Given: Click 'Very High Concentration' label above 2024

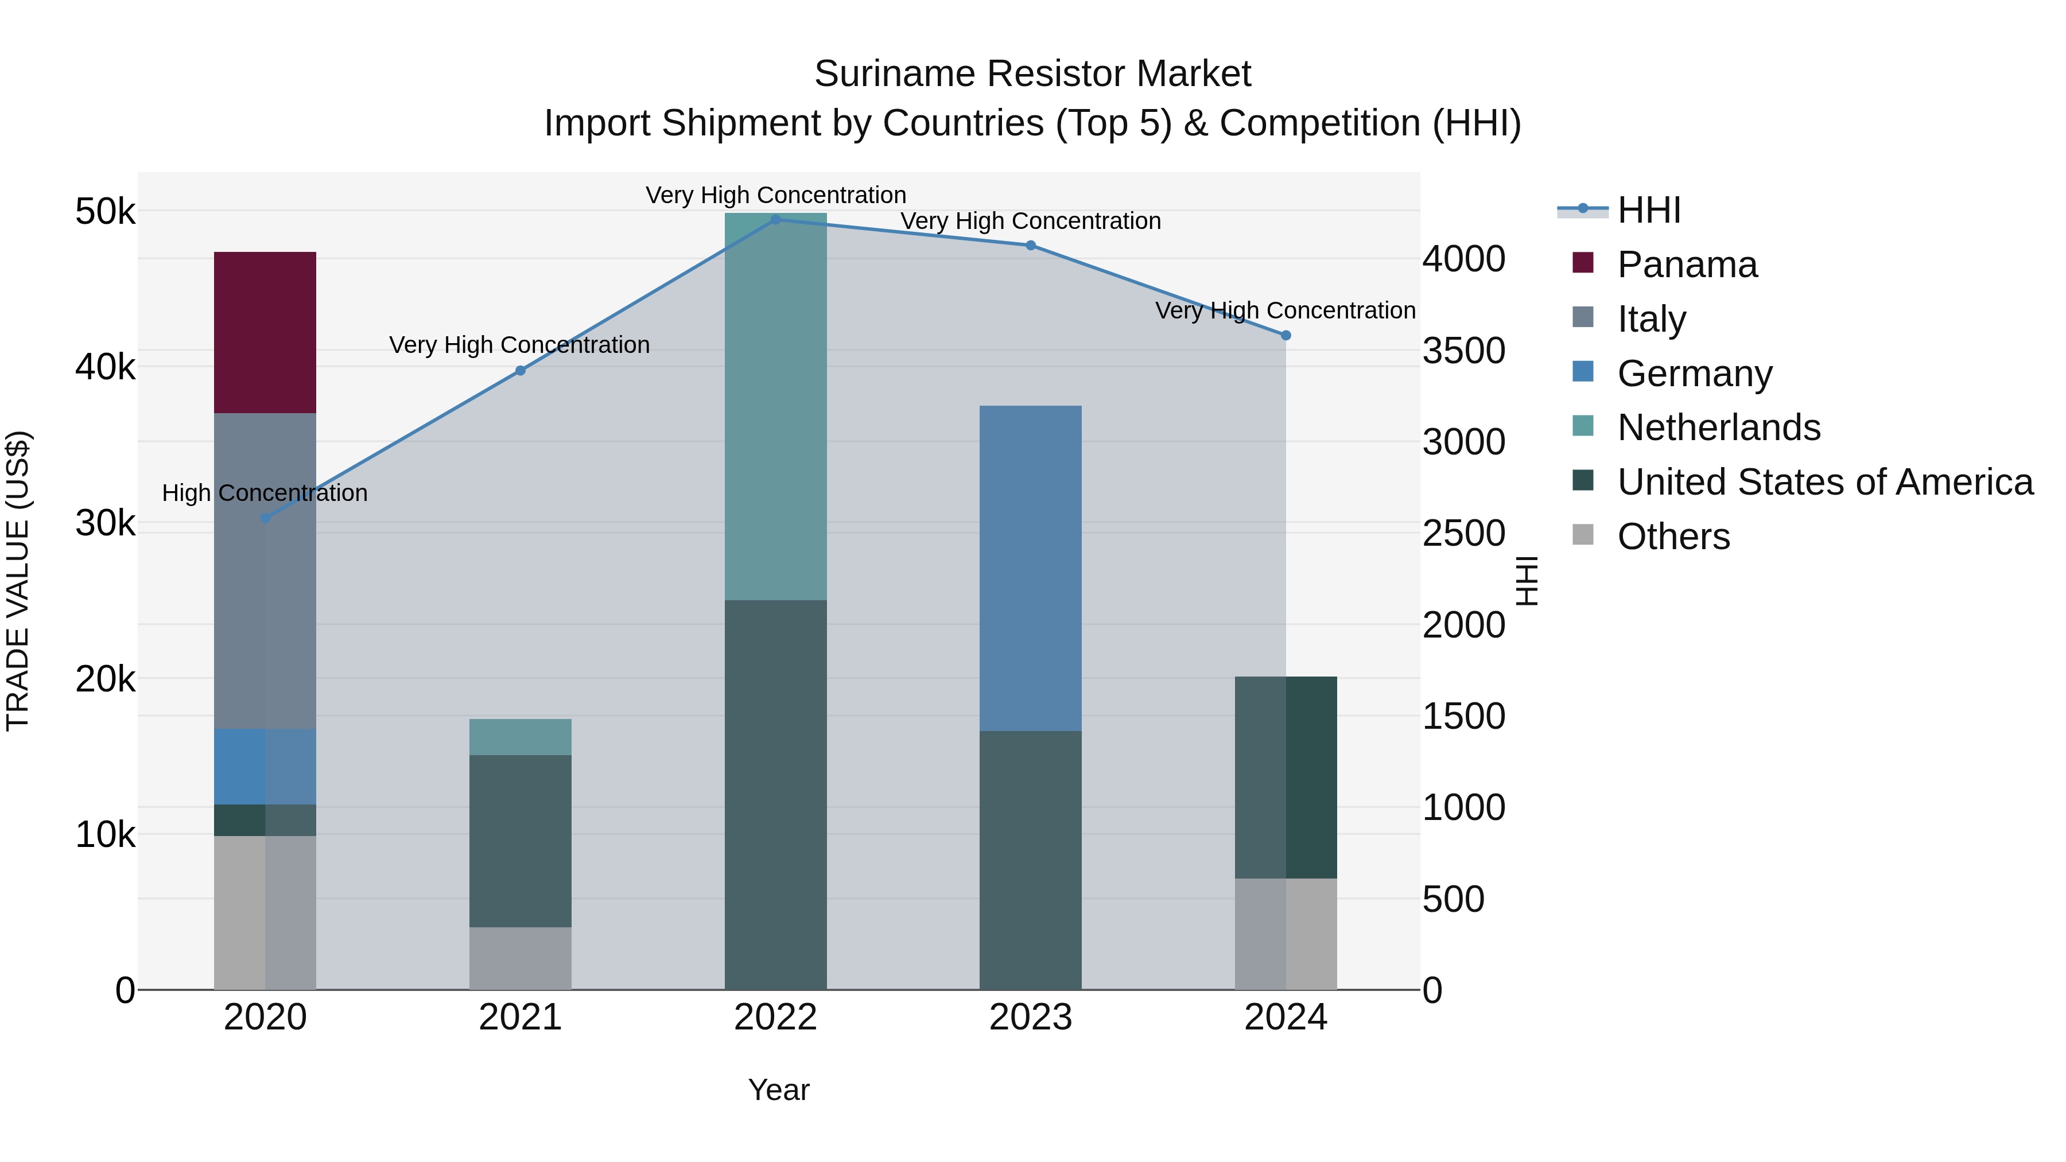Looking at the screenshot, I should 1286,311.
